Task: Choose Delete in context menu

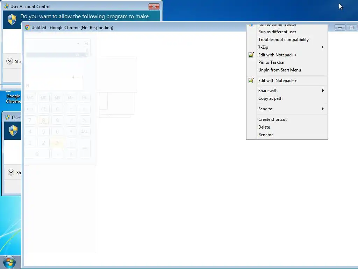Action: coord(287,127)
